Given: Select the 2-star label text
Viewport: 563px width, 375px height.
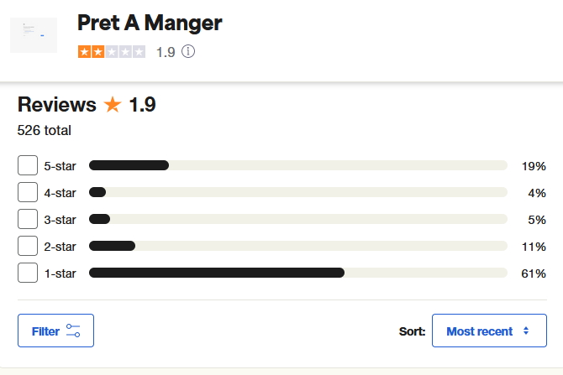Looking at the screenshot, I should (60, 247).
